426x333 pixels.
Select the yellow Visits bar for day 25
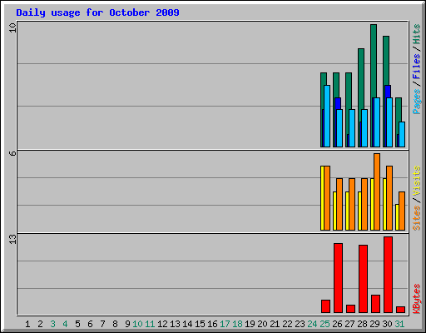[x=322, y=198]
